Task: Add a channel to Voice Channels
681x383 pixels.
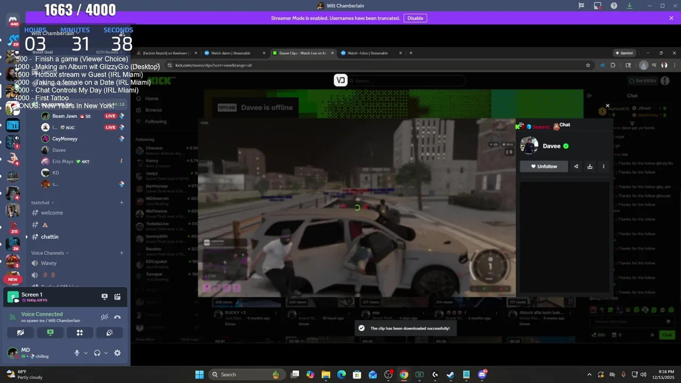Action: [x=121, y=253]
